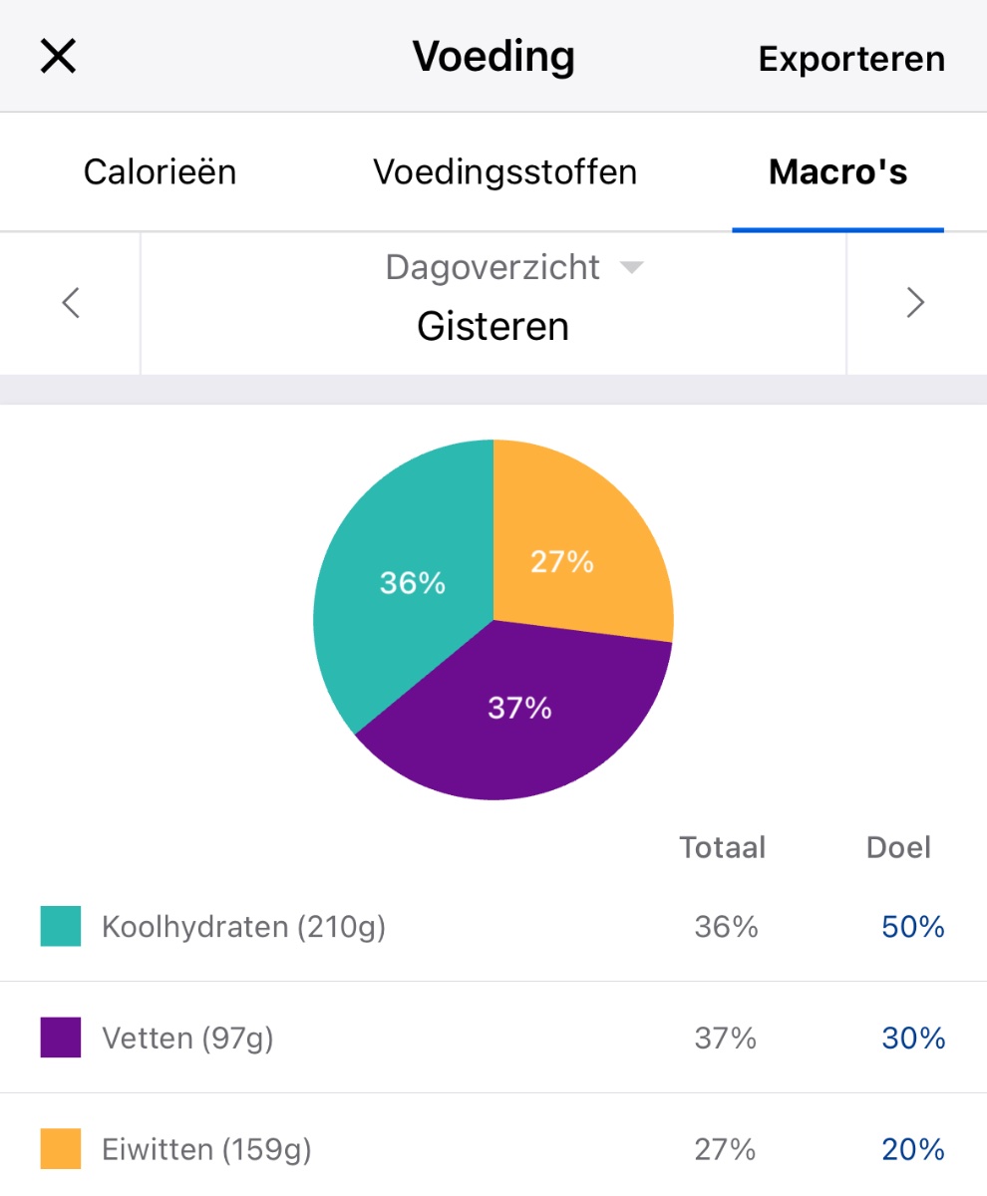Open the Dagoverzicht dropdown

(x=513, y=268)
